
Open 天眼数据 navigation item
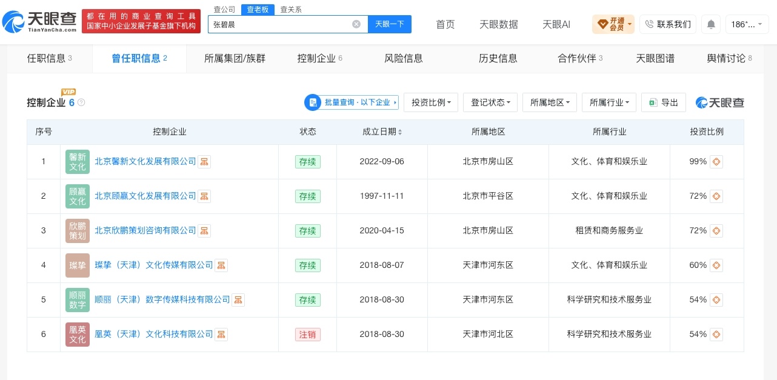click(499, 24)
